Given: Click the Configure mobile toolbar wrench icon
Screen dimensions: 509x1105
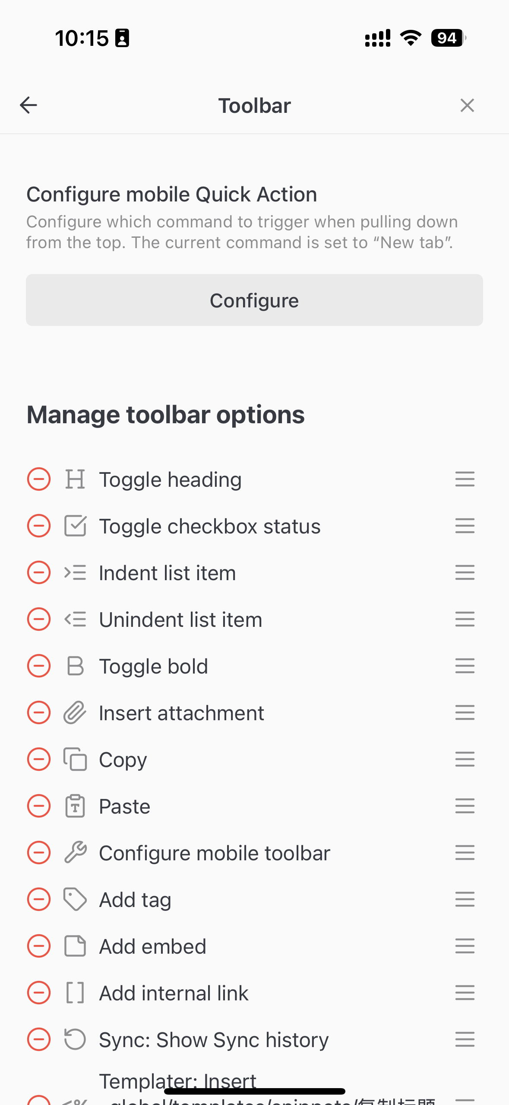Looking at the screenshot, I should point(75,853).
